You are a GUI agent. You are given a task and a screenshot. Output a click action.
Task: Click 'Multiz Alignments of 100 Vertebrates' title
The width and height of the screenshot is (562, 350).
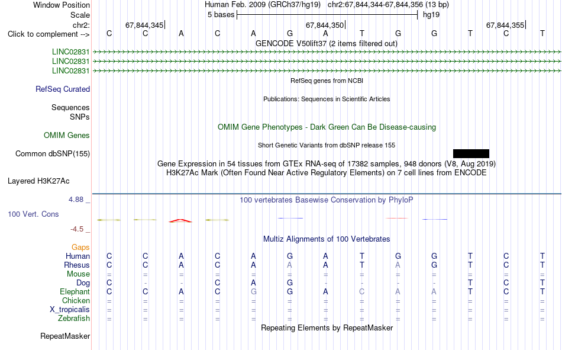[x=327, y=239]
